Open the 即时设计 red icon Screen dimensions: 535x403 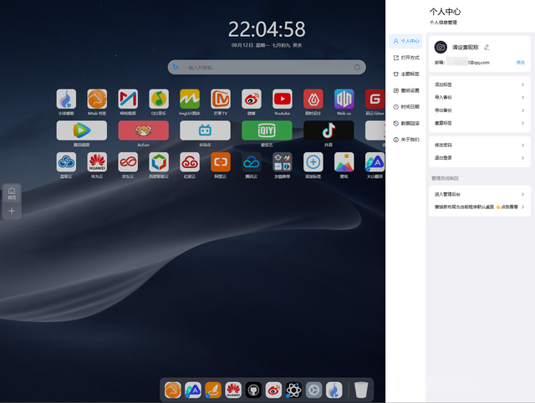click(x=313, y=99)
